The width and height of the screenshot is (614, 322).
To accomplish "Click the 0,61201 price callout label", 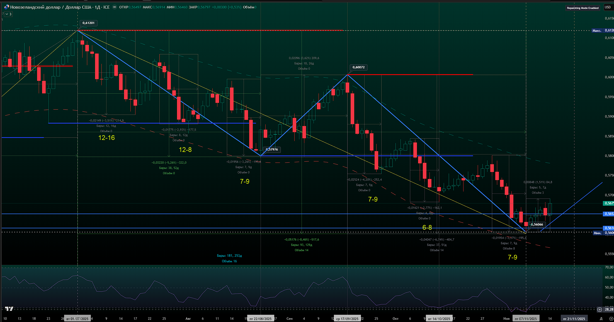I will [89, 23].
